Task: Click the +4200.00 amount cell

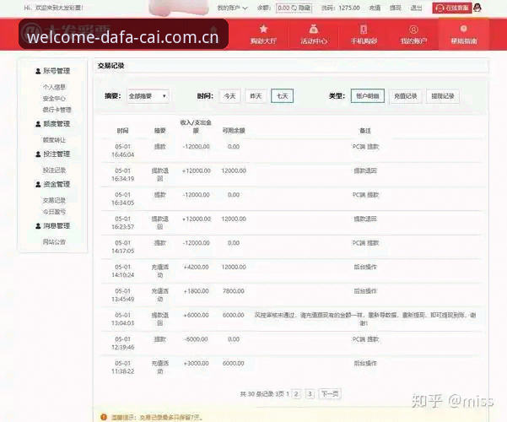Action: tap(197, 267)
